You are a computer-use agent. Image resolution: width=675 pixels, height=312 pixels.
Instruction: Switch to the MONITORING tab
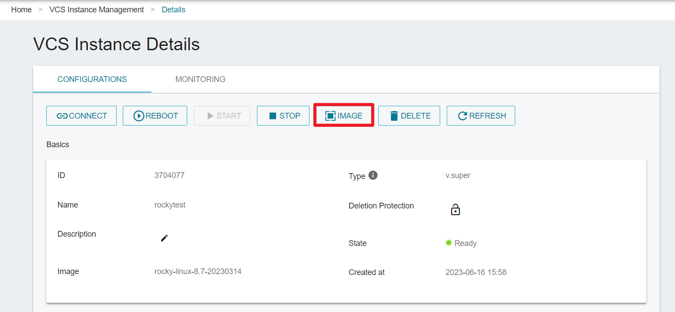tap(200, 79)
